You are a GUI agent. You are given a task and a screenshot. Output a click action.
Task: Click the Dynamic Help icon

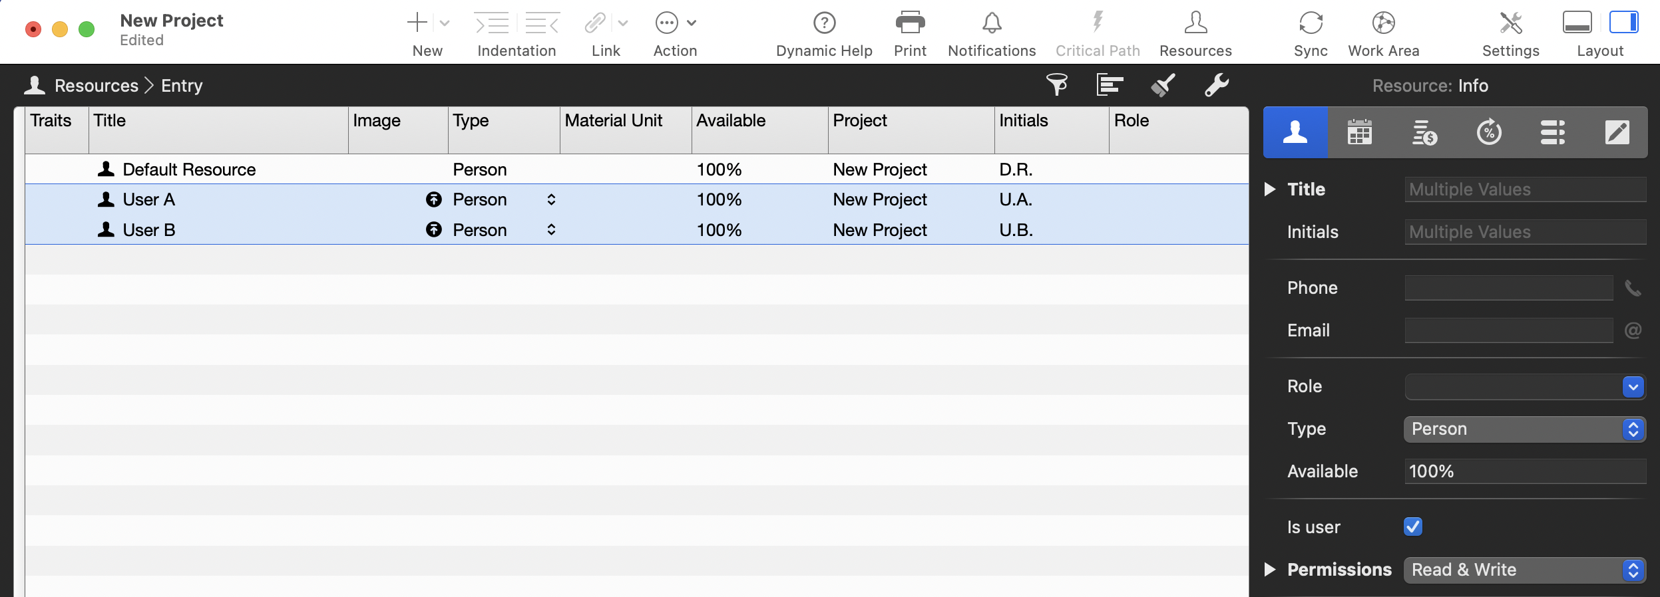pos(823,23)
